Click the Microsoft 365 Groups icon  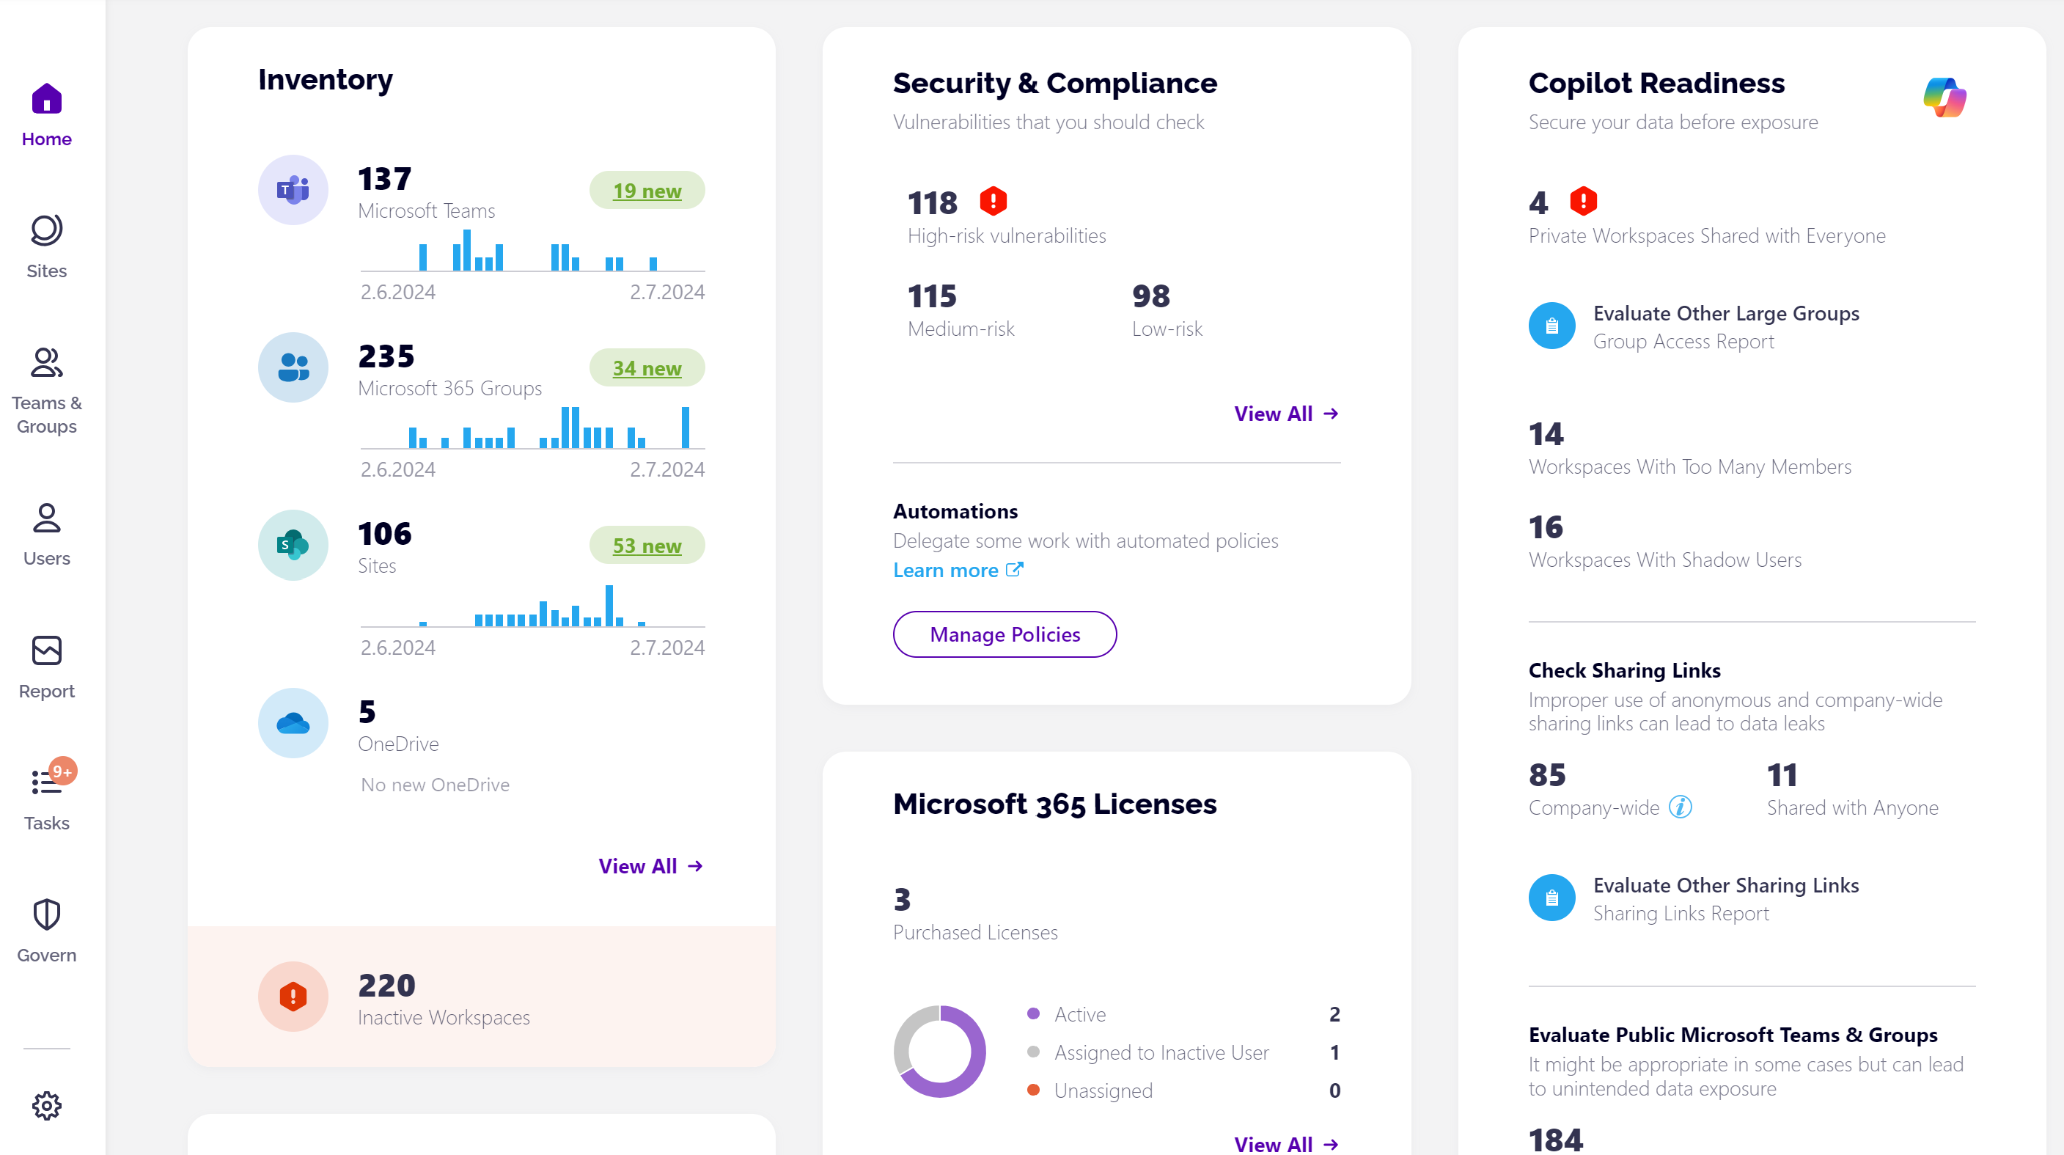pyautogui.click(x=293, y=367)
